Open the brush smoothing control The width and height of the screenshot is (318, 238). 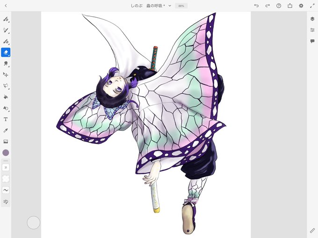pos(6,190)
